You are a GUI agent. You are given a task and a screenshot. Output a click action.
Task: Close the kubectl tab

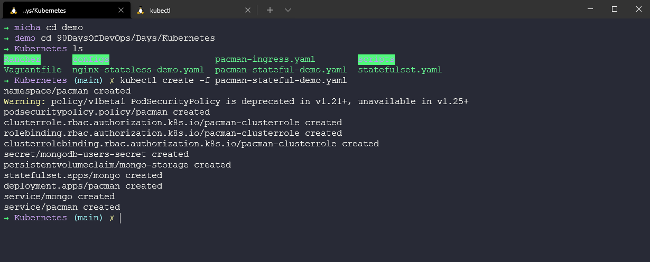pos(248,10)
